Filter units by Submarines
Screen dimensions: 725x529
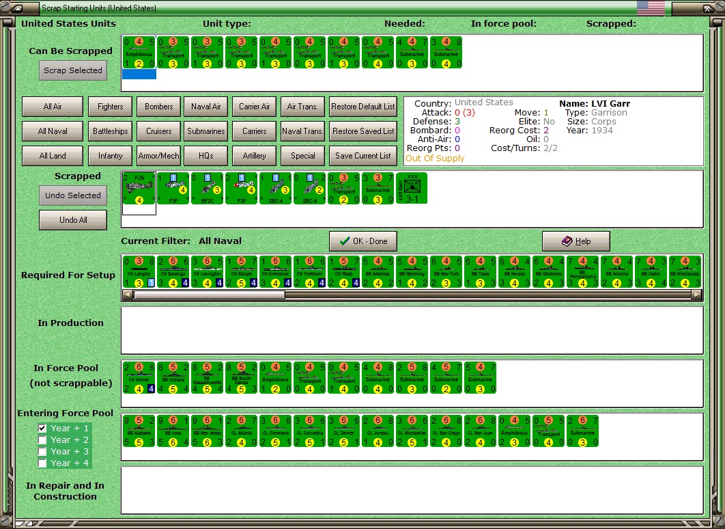coord(205,131)
